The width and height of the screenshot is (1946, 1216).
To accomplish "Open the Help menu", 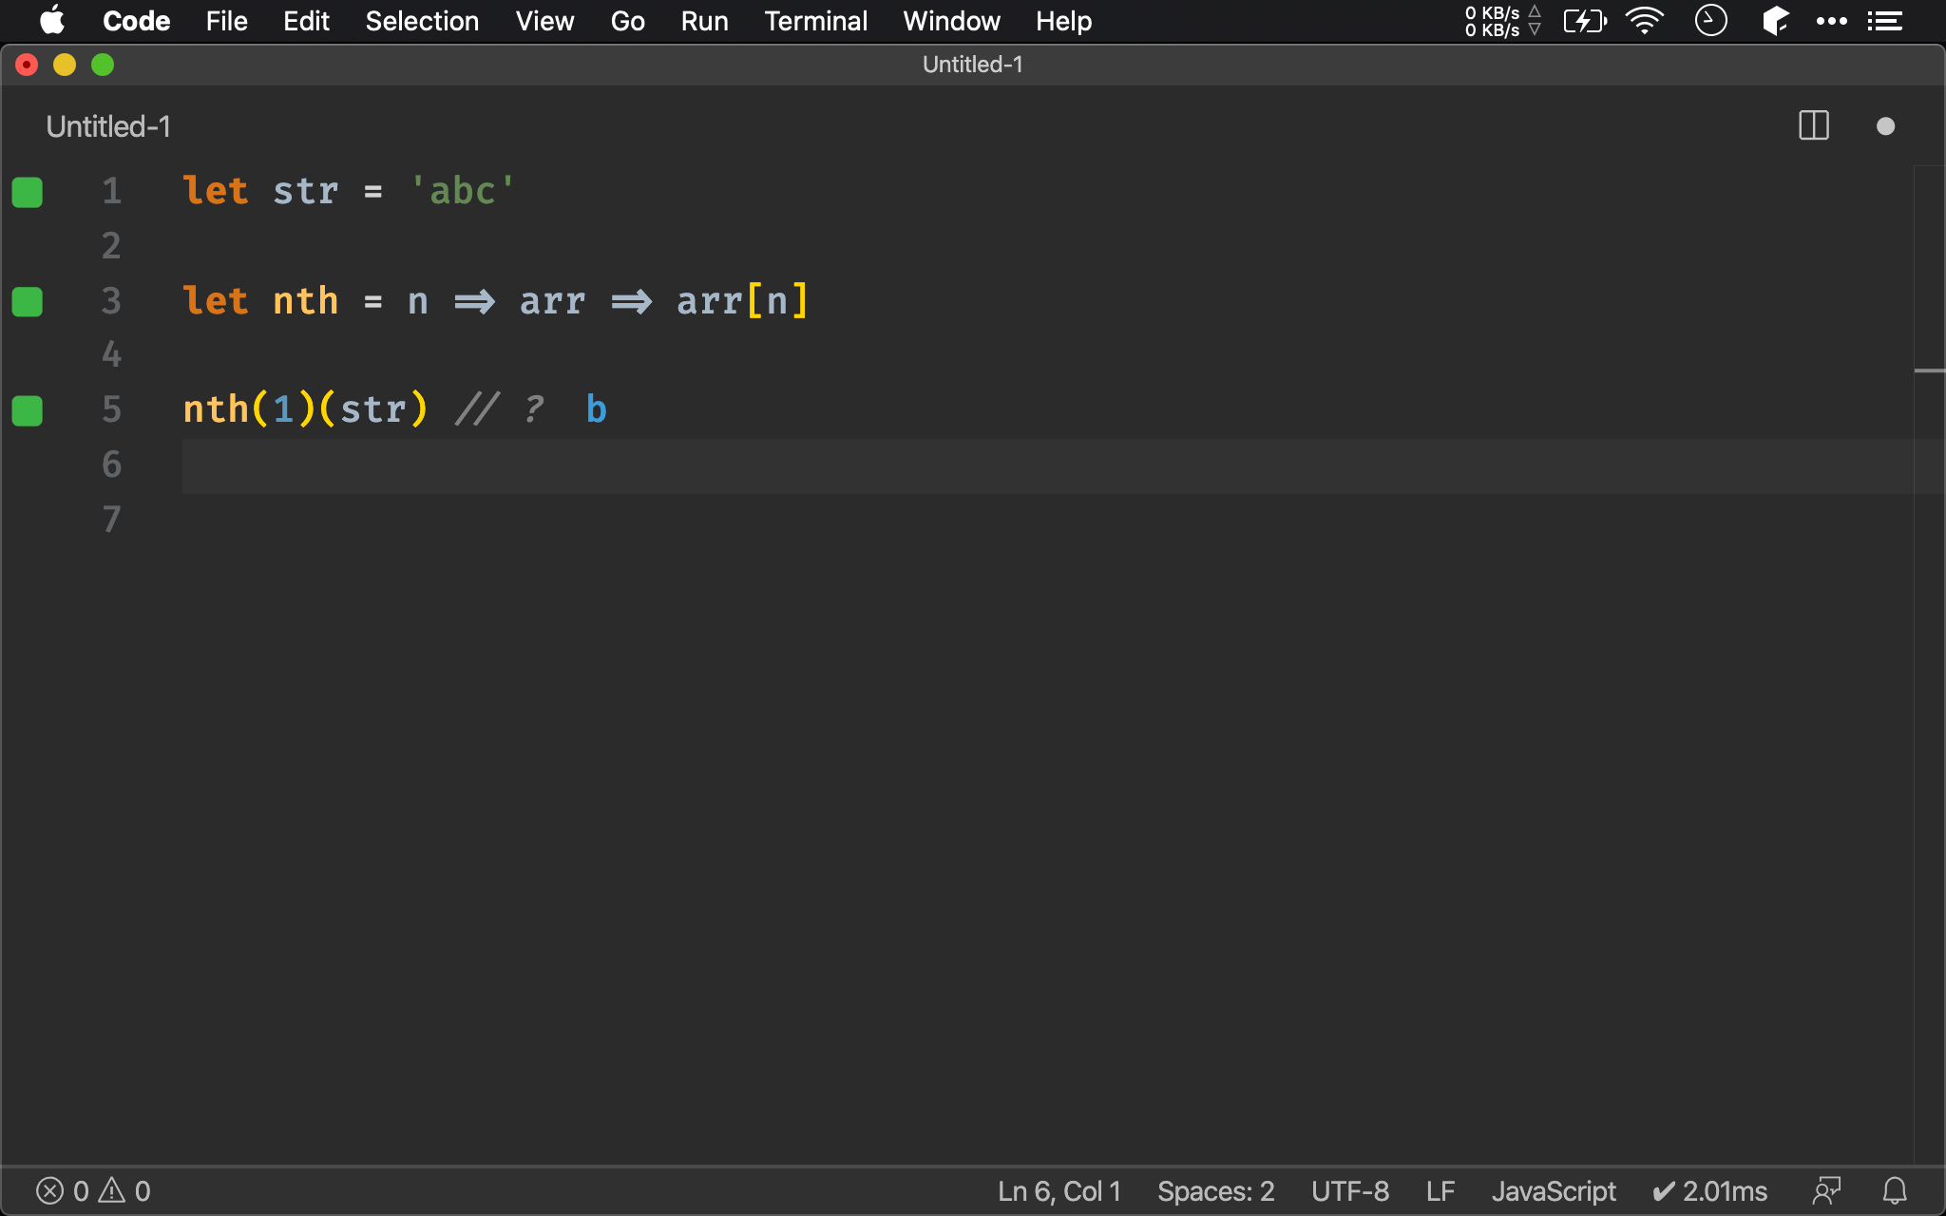I will (1063, 21).
